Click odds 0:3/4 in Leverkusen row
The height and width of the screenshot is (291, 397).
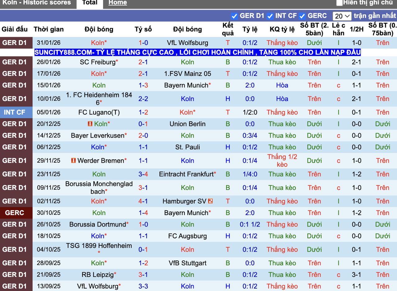(250, 135)
